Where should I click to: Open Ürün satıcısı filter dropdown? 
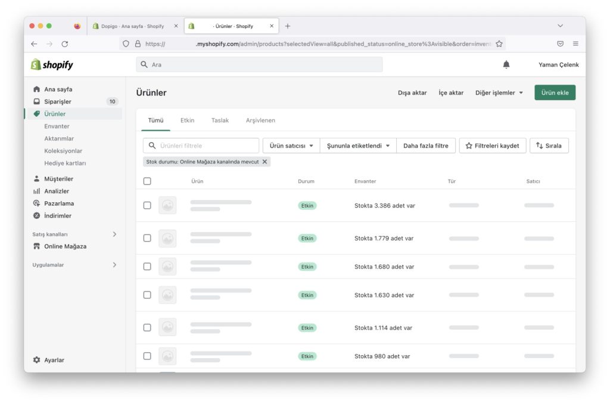[x=291, y=146]
